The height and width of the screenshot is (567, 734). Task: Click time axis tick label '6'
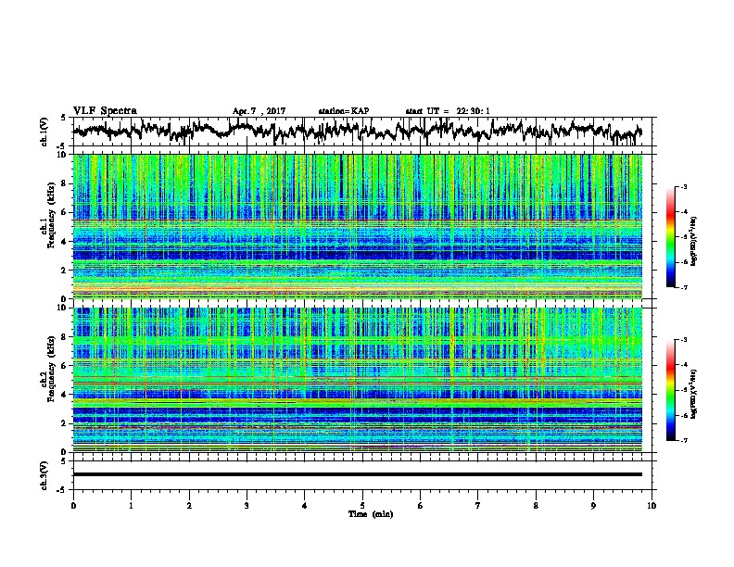(421, 506)
